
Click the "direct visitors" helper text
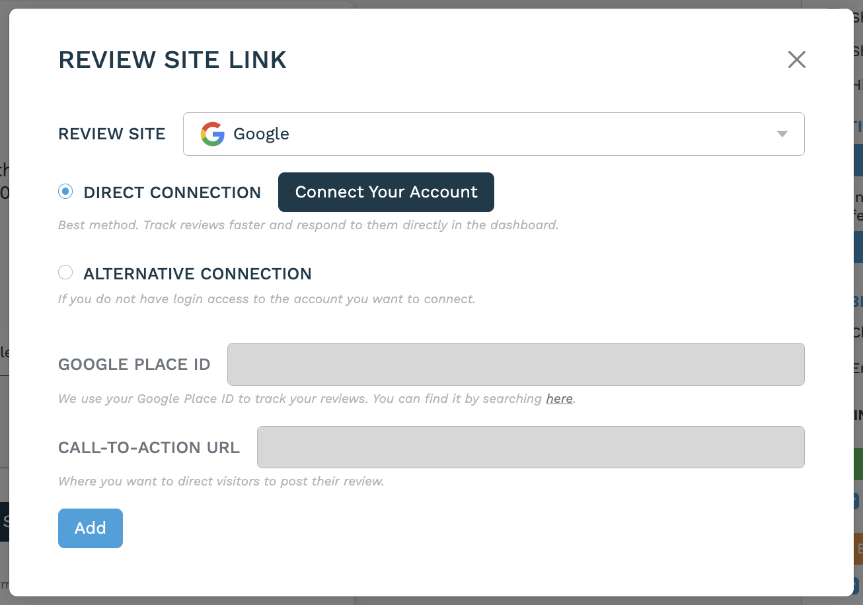[x=221, y=481]
